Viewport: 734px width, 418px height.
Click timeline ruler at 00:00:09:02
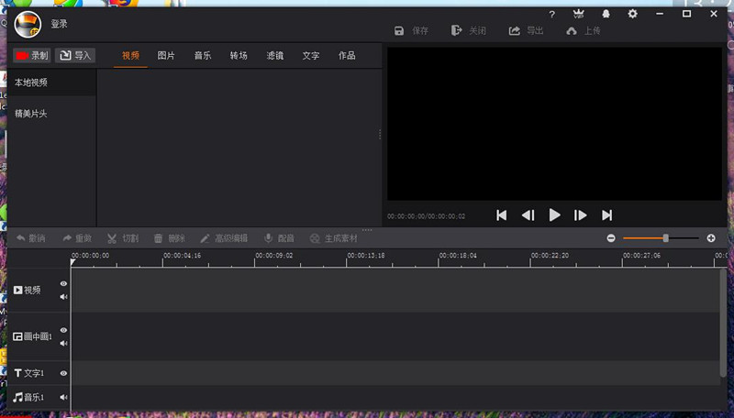tap(273, 256)
